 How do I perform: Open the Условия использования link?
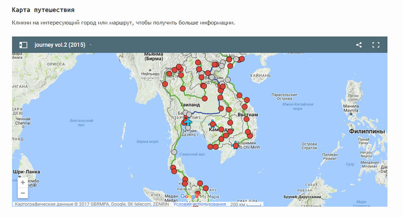pos(200,204)
